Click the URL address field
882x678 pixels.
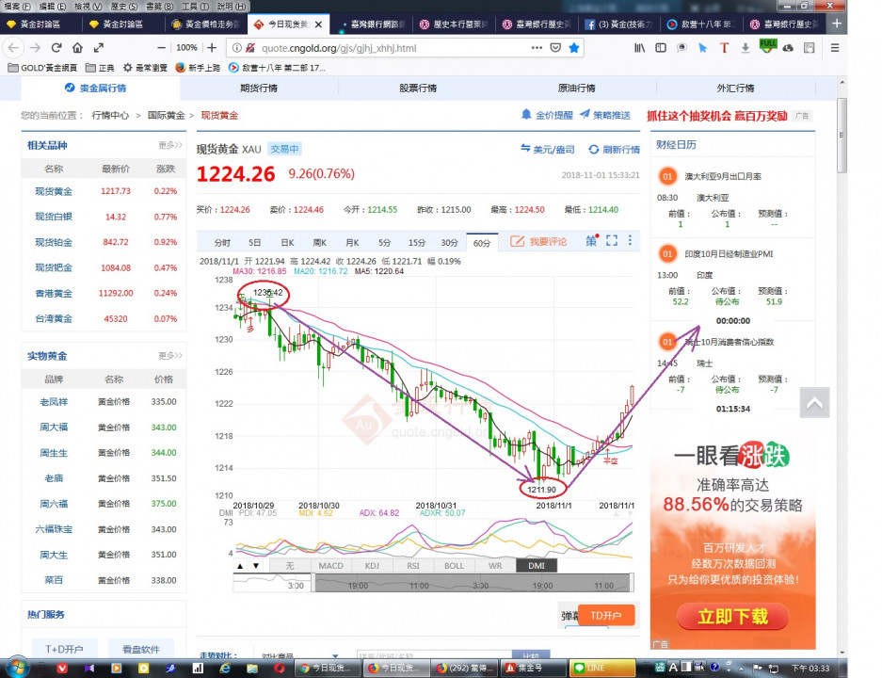[393, 48]
